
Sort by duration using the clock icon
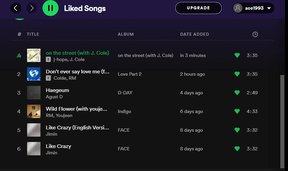(x=255, y=34)
